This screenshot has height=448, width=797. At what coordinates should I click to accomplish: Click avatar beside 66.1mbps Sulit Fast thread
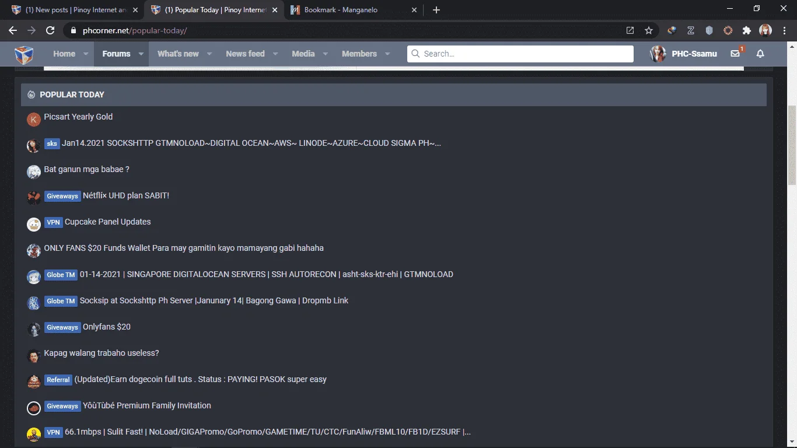pos(34,435)
